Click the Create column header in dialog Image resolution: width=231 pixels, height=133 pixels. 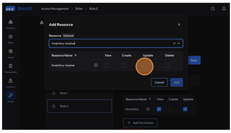click(126, 56)
